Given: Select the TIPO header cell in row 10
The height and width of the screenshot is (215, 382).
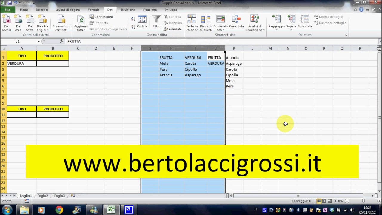Looking at the screenshot, I should pyautogui.click(x=21, y=109).
